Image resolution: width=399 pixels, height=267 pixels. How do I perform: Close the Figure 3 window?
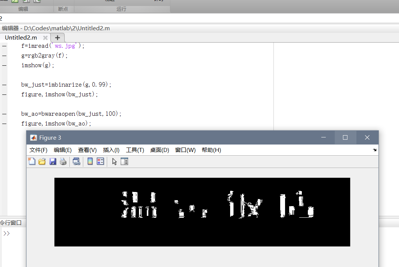point(367,137)
